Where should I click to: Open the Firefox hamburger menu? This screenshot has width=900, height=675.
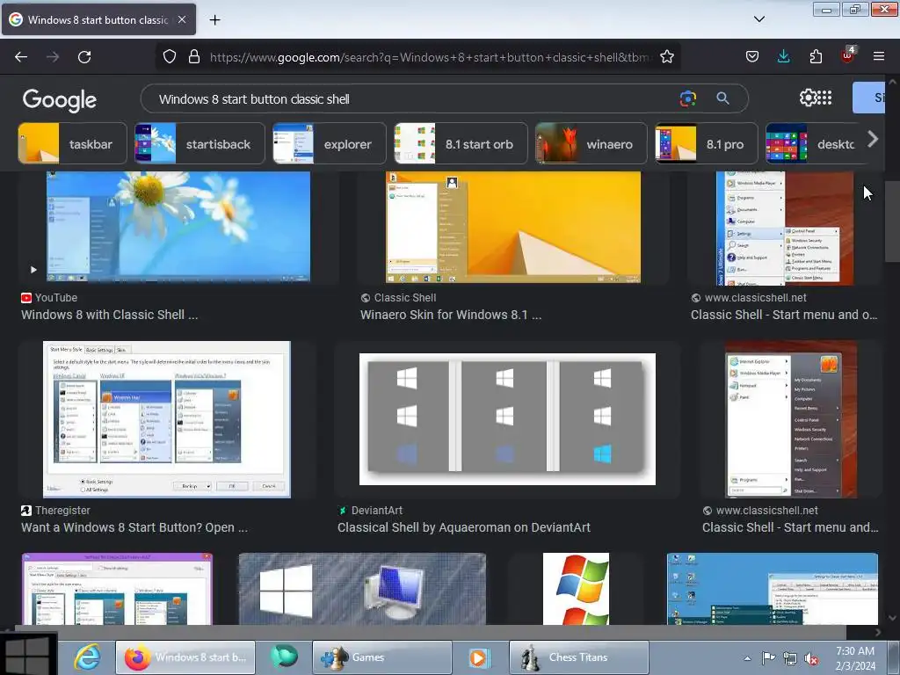pyautogui.click(x=879, y=57)
